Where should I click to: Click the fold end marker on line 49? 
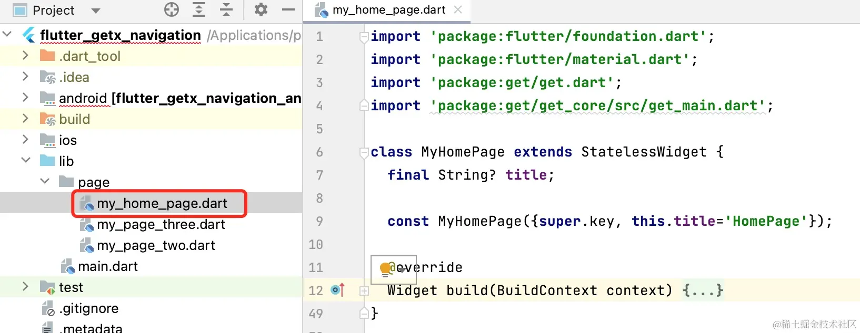tap(364, 313)
